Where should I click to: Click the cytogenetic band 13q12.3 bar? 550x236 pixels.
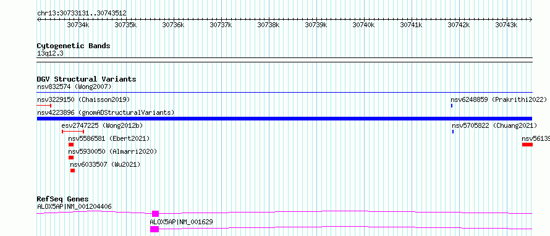pos(284,60)
